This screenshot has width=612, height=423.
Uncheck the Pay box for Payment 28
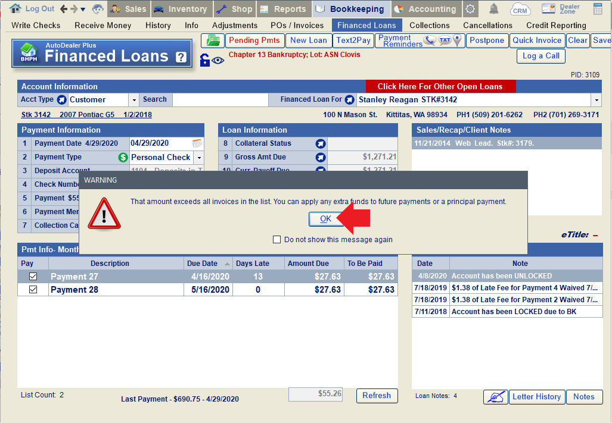pos(33,290)
